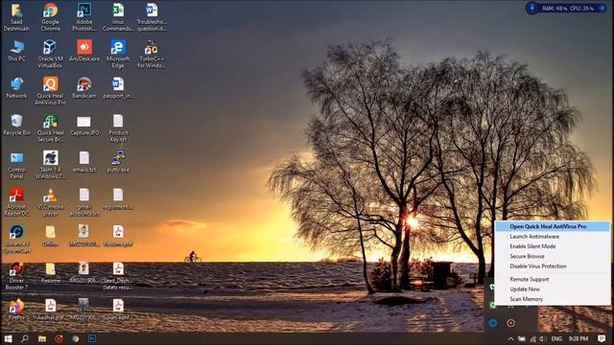The height and width of the screenshot is (345, 614).
Task: Switch the ENG input language indicator
Action: (556, 338)
